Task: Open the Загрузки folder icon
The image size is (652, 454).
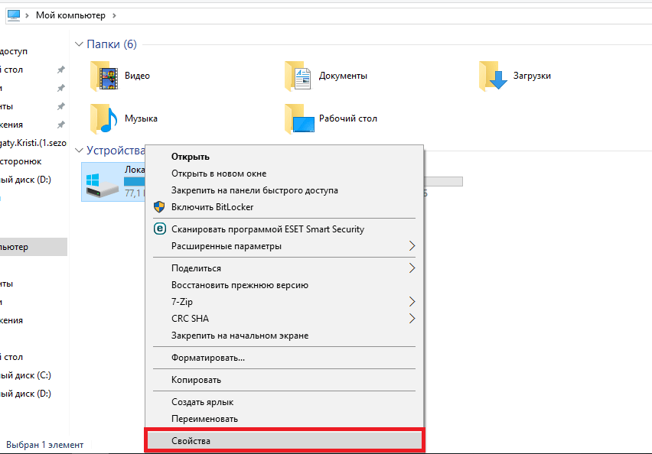Action: coord(494,76)
